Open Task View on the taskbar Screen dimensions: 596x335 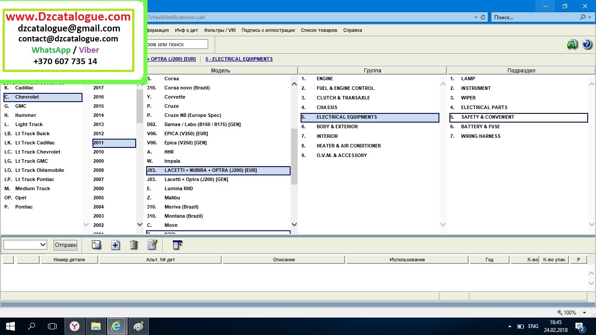(x=52, y=326)
